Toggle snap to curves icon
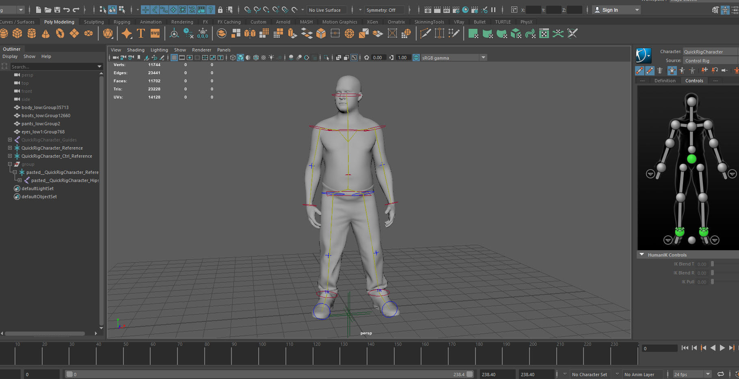Image resolution: width=739 pixels, height=379 pixels. click(257, 10)
